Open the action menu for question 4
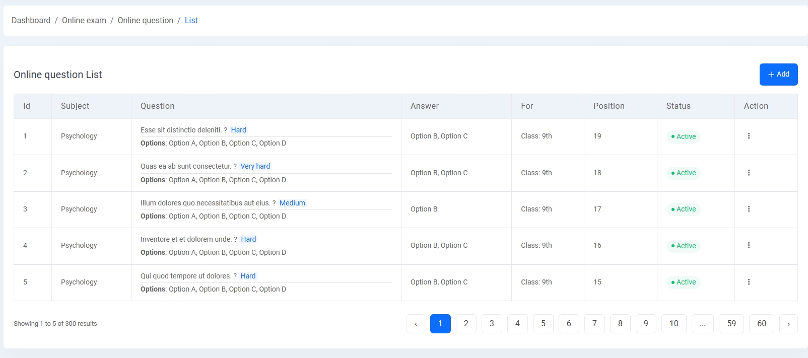Viewport: 808px width, 358px height. pos(749,245)
